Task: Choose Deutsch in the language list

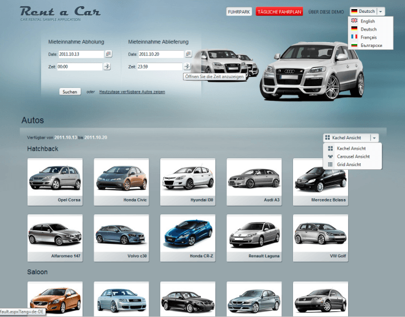Action: click(x=371, y=29)
